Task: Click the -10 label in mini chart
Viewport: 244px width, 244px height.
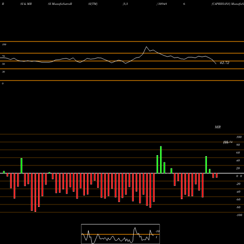Action: 157,231
